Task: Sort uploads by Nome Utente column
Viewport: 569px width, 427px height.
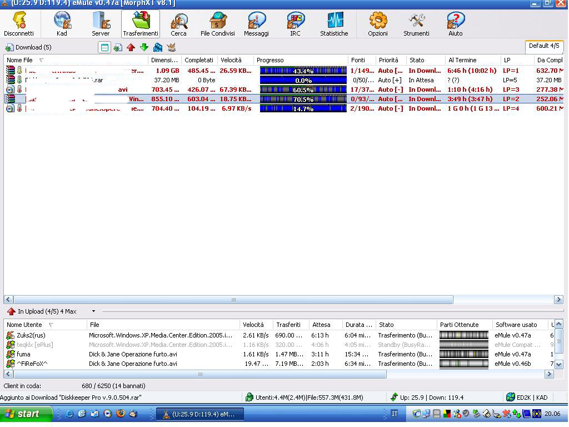Action: 45,325
